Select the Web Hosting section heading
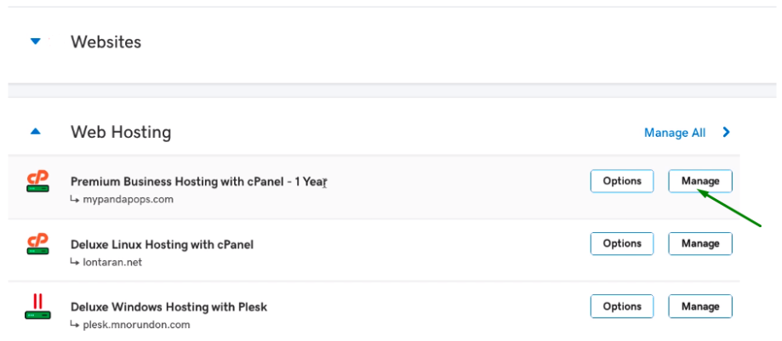Viewport: 782px width, 341px height. tap(121, 133)
